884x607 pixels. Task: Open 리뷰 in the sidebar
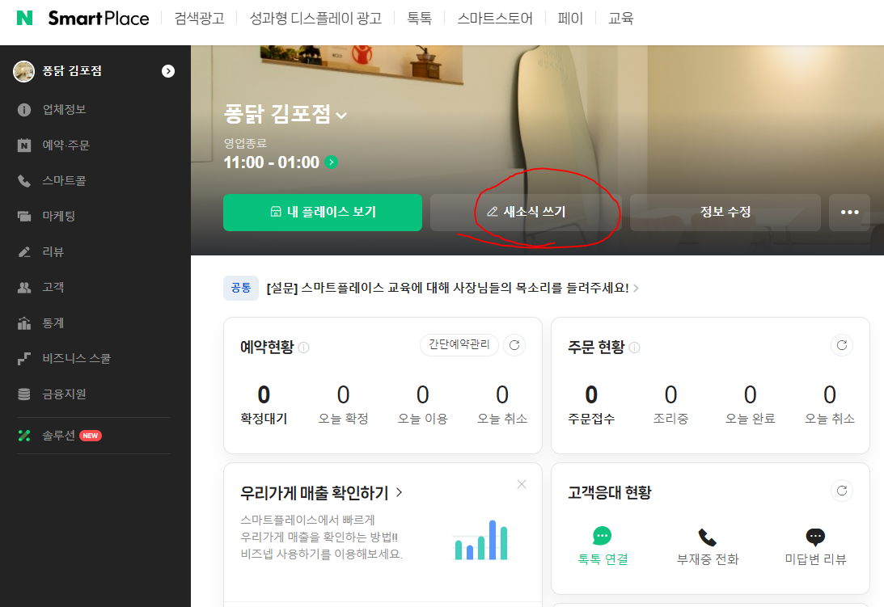[x=53, y=251]
